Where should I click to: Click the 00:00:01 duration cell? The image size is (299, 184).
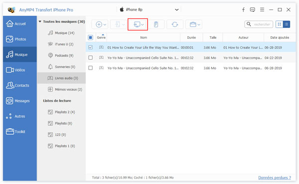pos(187,47)
